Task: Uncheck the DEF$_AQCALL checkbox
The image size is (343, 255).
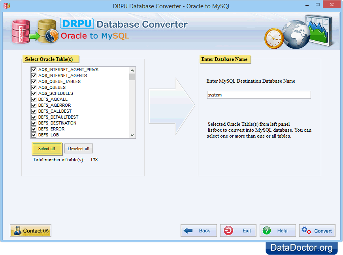Action: tap(34, 99)
